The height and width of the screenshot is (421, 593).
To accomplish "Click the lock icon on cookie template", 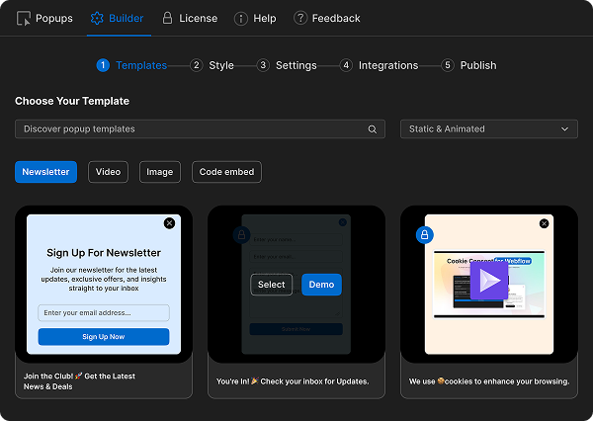I will 424,235.
